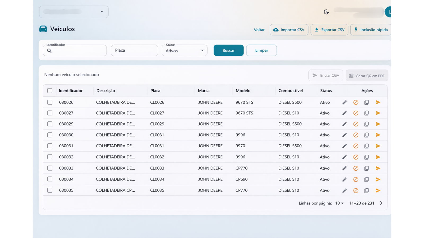Image resolution: width=424 pixels, height=238 pixels.
Task: Click the Buscar button
Action: tap(228, 50)
